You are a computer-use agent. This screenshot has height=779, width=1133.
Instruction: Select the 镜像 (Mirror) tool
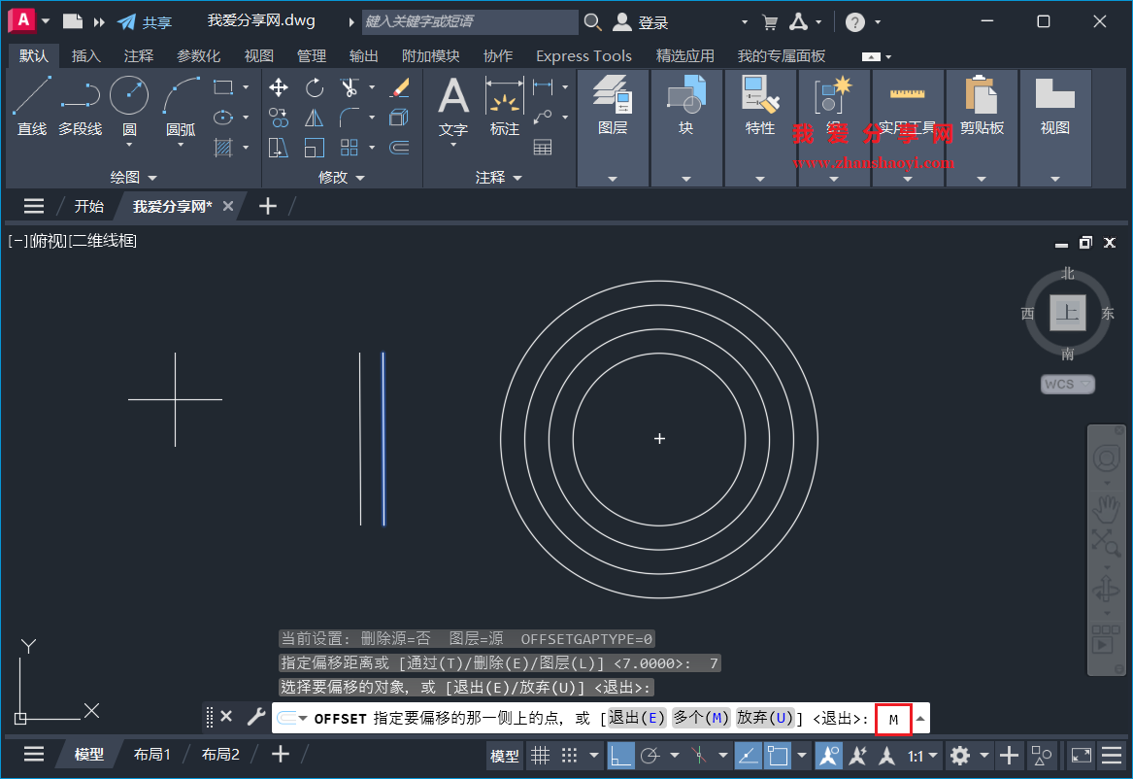pos(314,118)
